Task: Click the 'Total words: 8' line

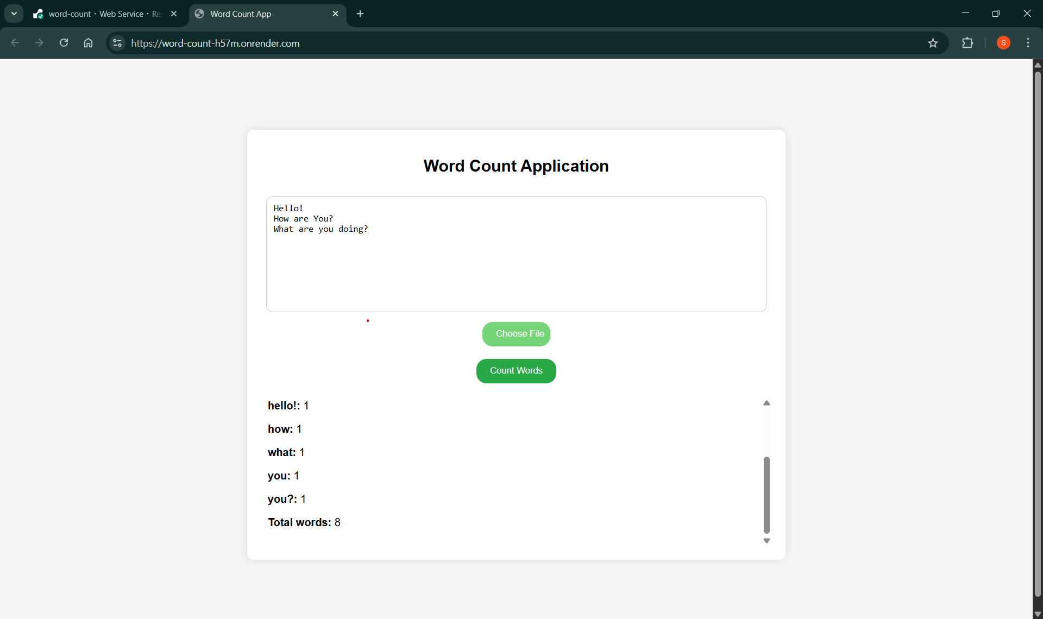Action: point(304,522)
